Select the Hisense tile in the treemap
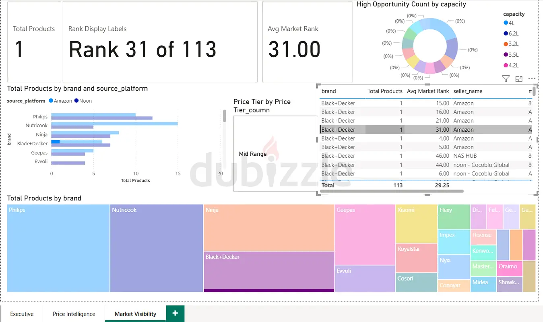 pos(483,237)
